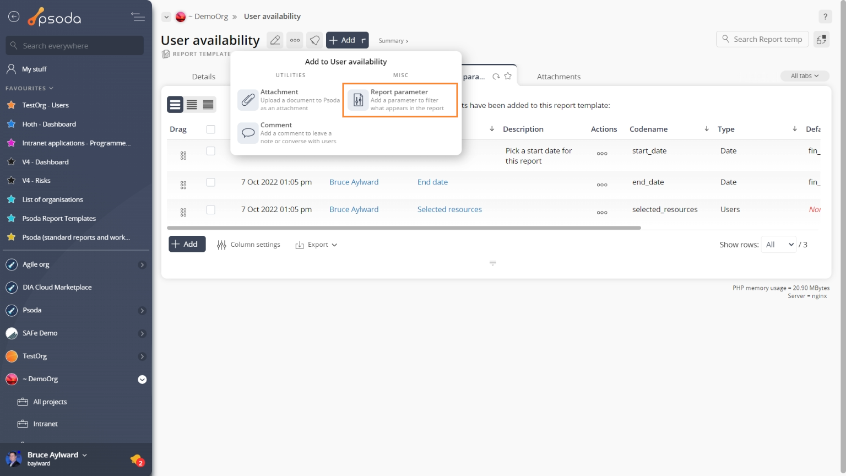Switch to the compact row density view

click(208, 105)
